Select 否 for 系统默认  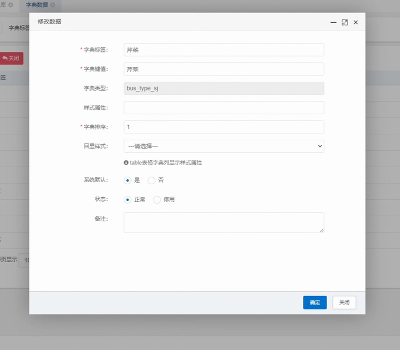coord(151,180)
